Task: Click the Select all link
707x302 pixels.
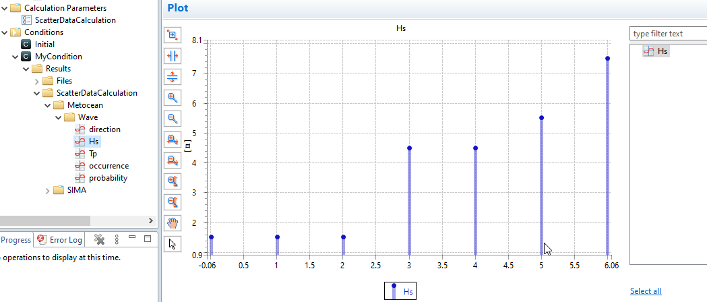Action: (x=645, y=291)
